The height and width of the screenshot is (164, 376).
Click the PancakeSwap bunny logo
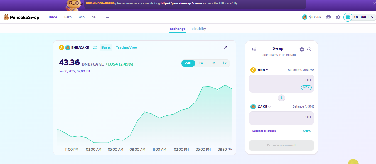[21, 17]
